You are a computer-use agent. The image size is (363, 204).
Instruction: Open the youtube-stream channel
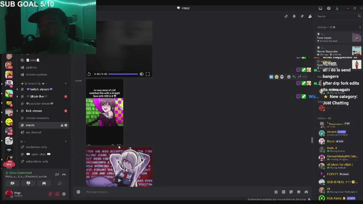39,104
